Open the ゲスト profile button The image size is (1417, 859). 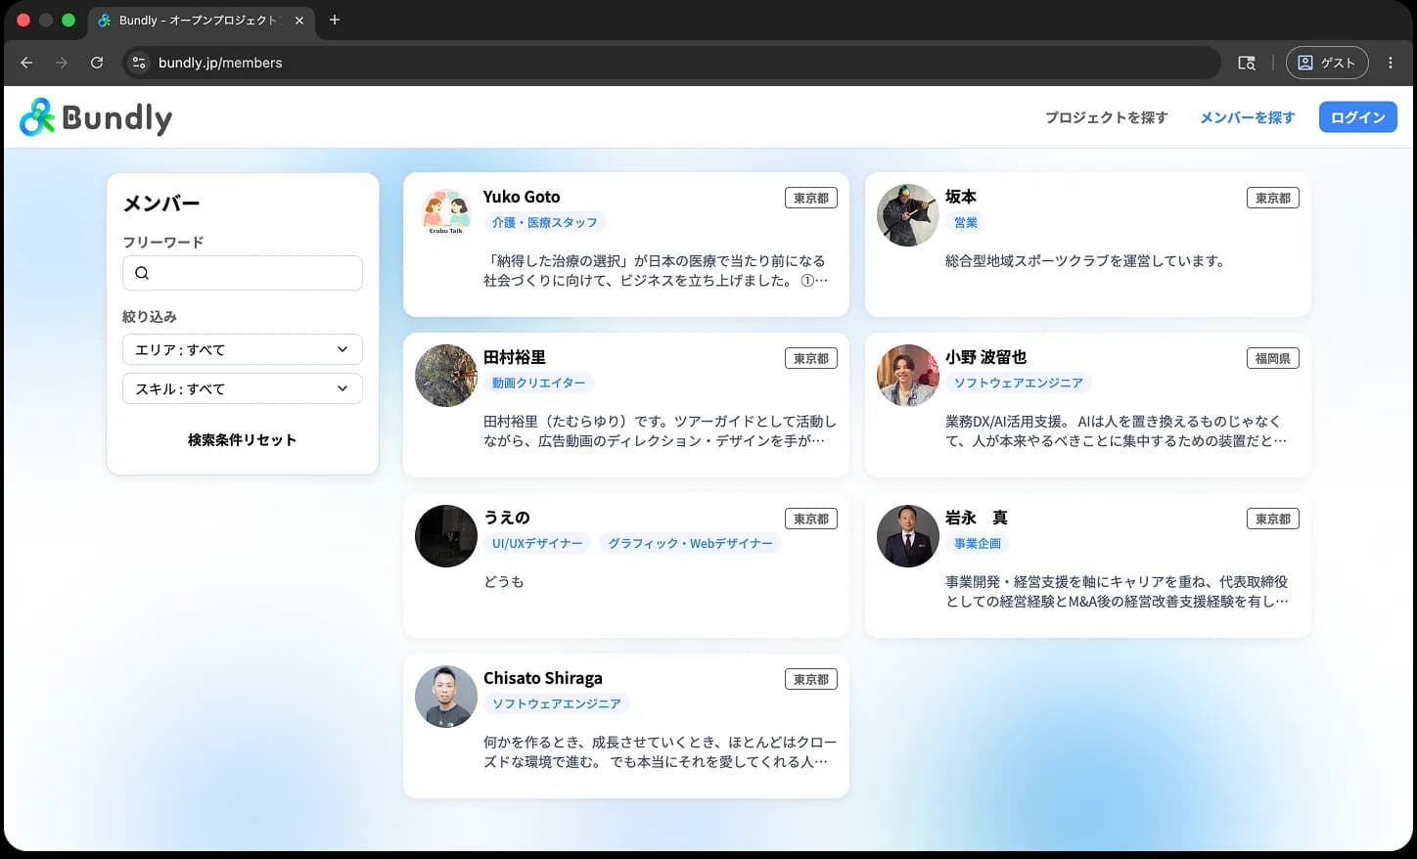coord(1326,63)
